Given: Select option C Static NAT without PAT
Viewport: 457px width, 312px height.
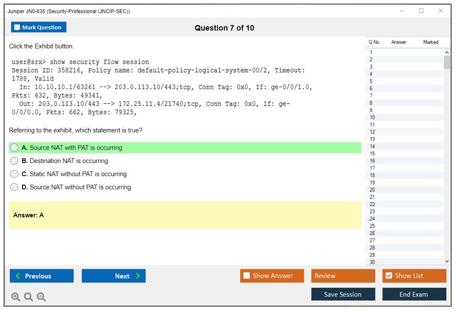Looking at the screenshot, I should (14, 174).
